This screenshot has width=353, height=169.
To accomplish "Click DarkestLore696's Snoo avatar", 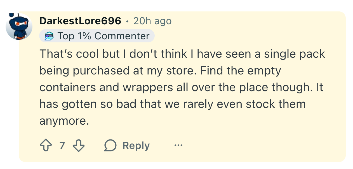I will click(19, 27).
